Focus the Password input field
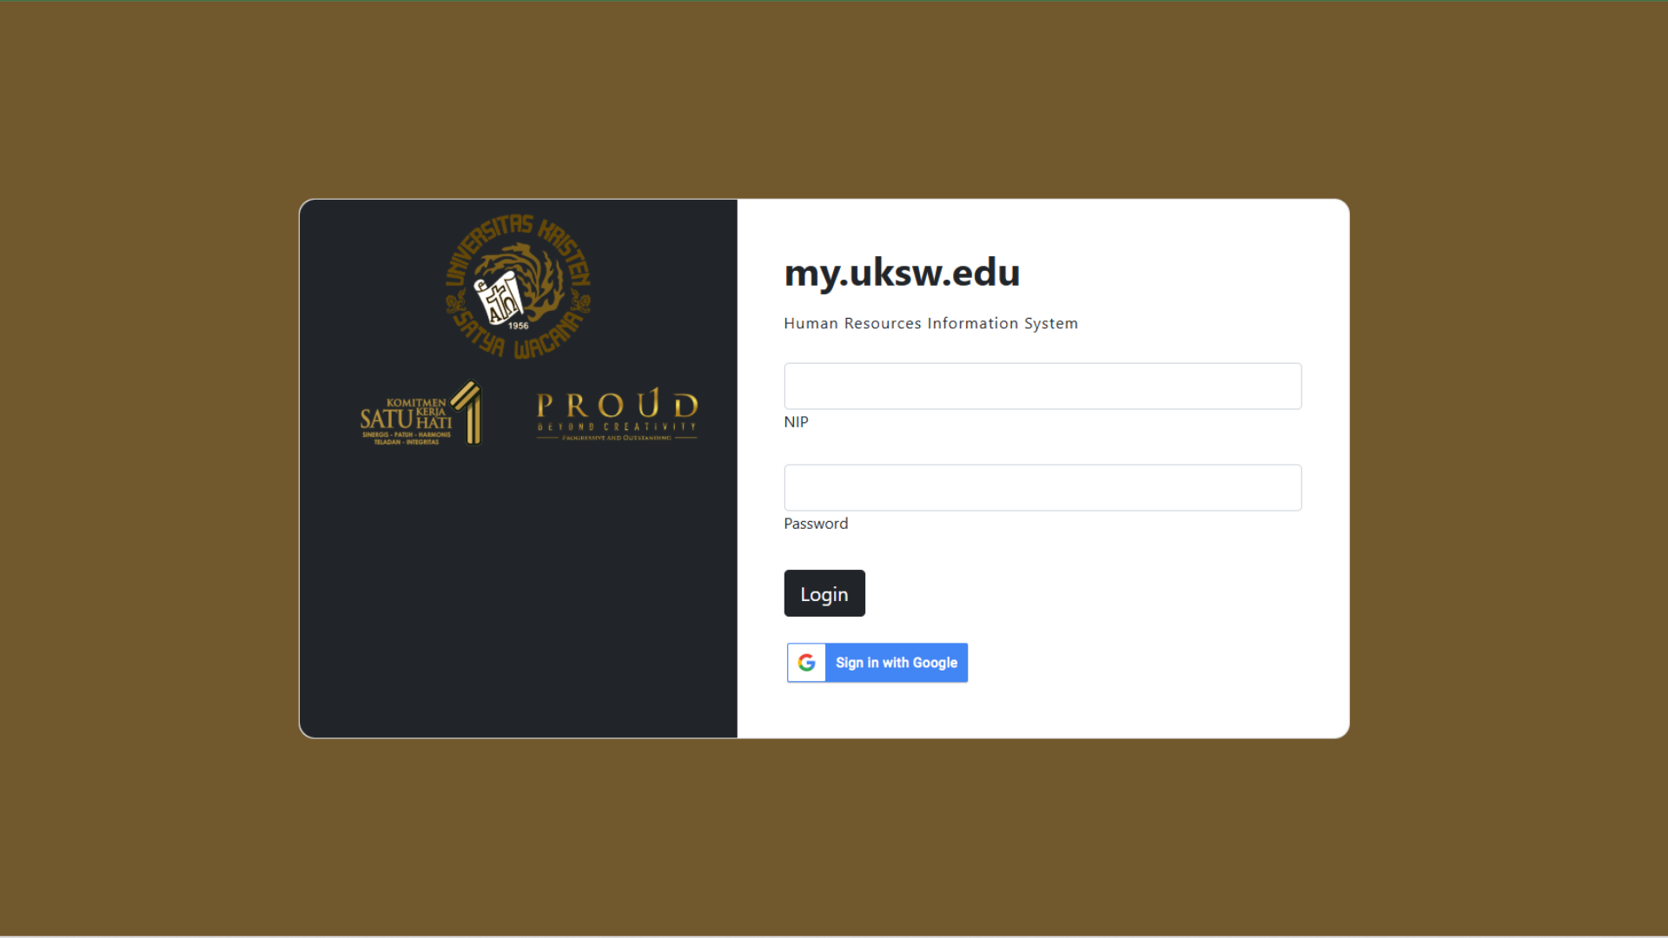Screen dimensions: 1668x938 1042,487
